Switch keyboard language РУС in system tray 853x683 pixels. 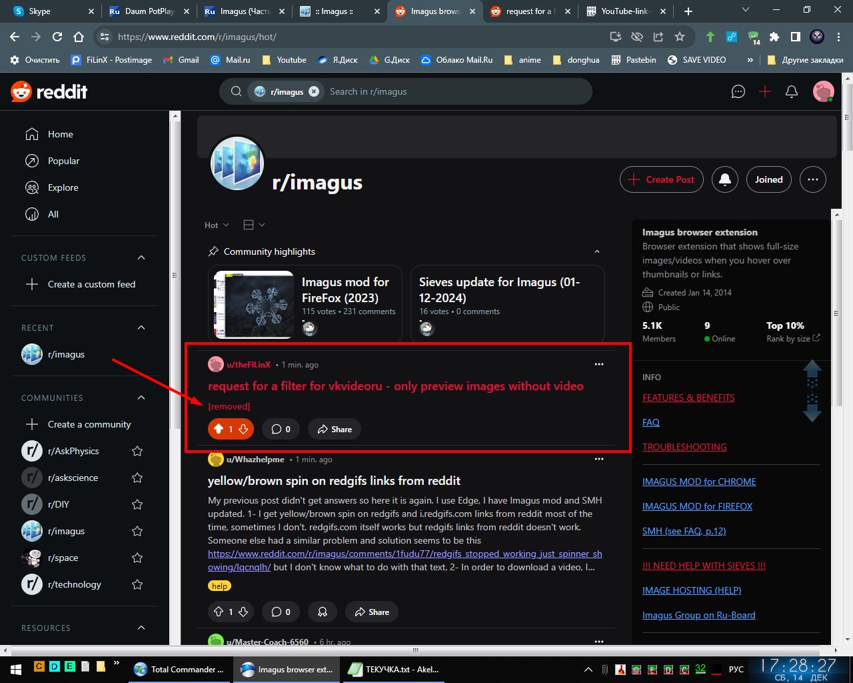(736, 669)
